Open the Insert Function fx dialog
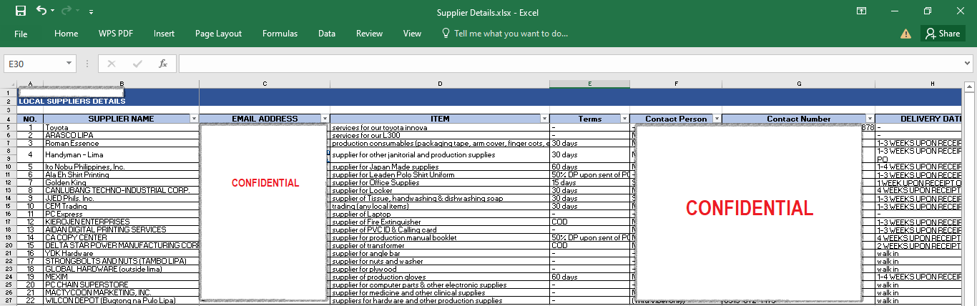Image resolution: width=977 pixels, height=306 pixels. [163, 64]
